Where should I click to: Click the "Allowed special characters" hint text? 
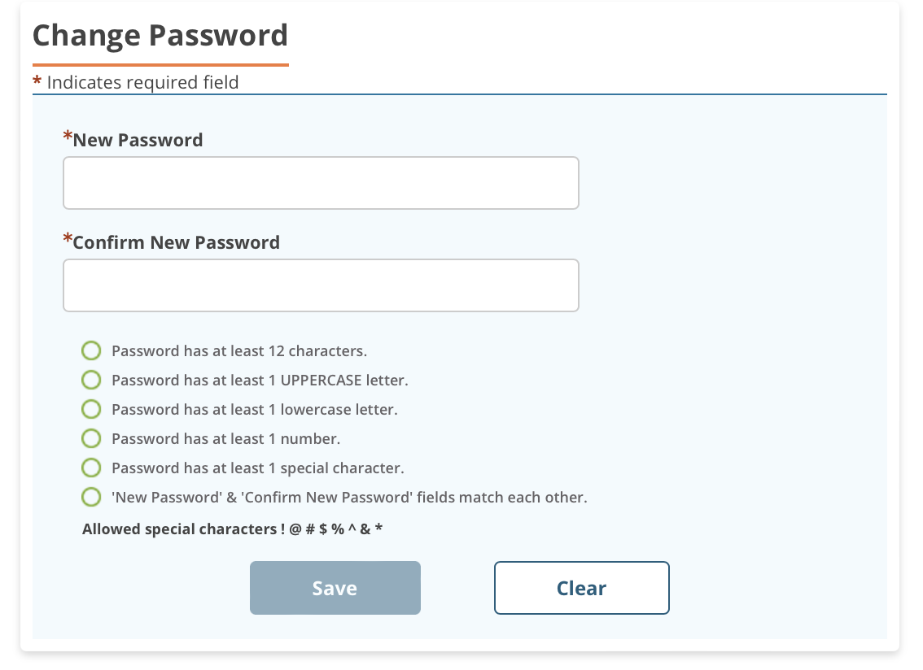coord(233,529)
